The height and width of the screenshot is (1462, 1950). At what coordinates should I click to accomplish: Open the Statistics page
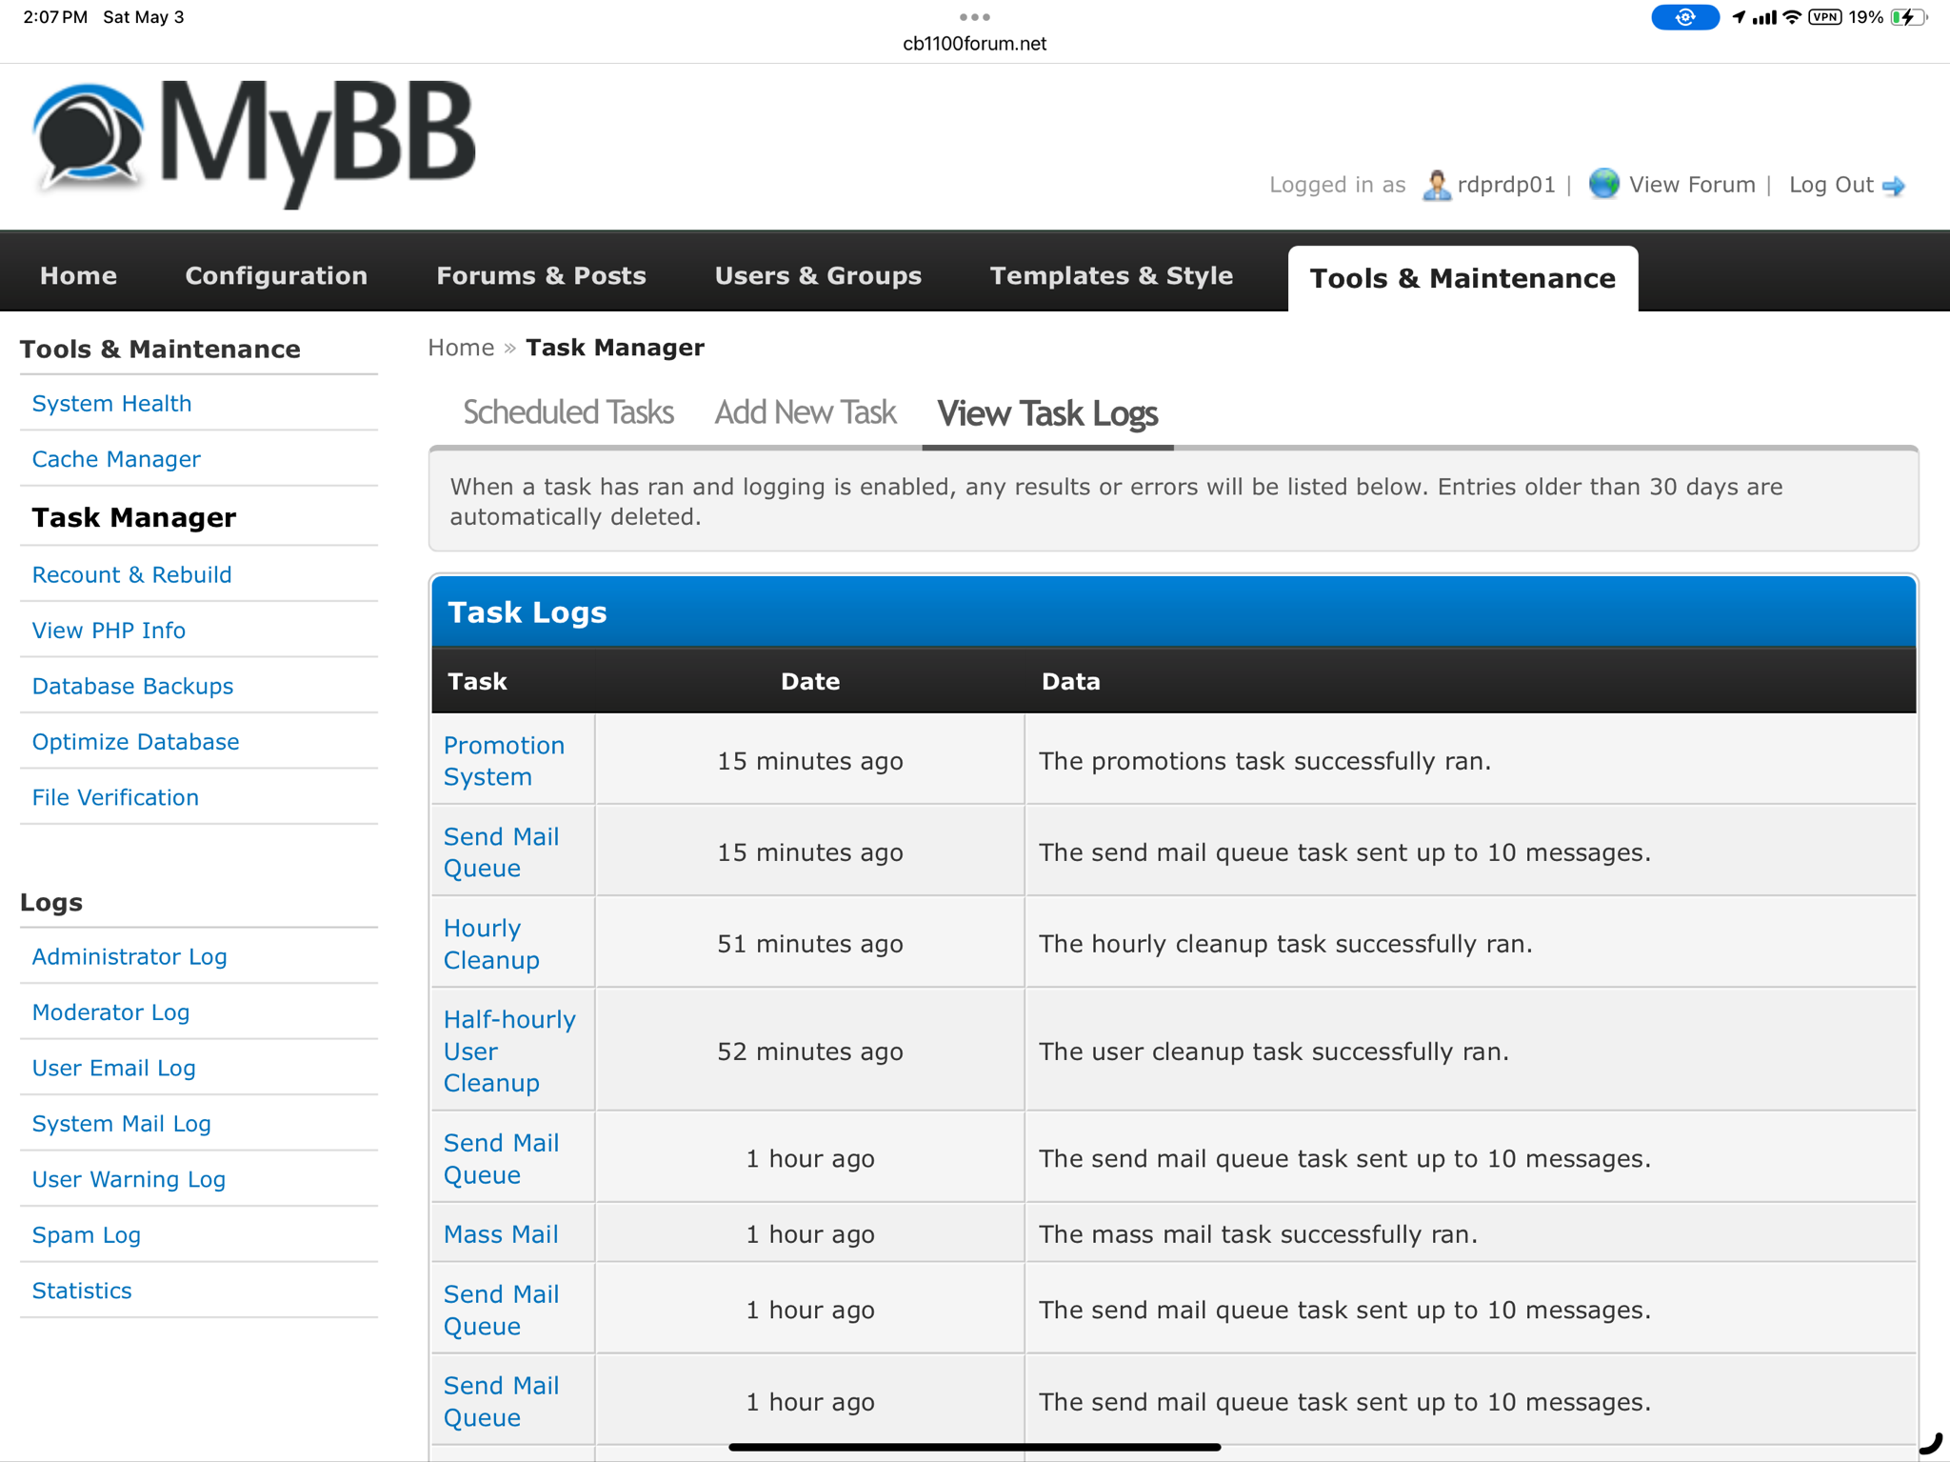82,1292
